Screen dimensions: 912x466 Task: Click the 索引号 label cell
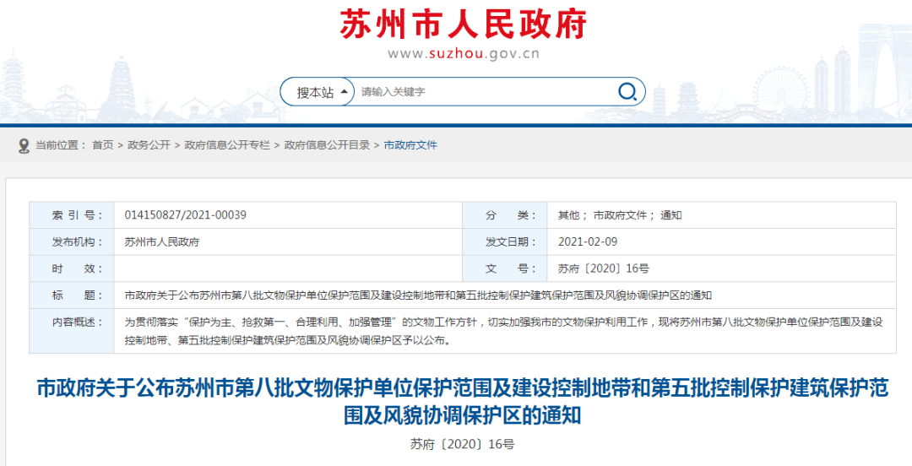[x=72, y=215]
